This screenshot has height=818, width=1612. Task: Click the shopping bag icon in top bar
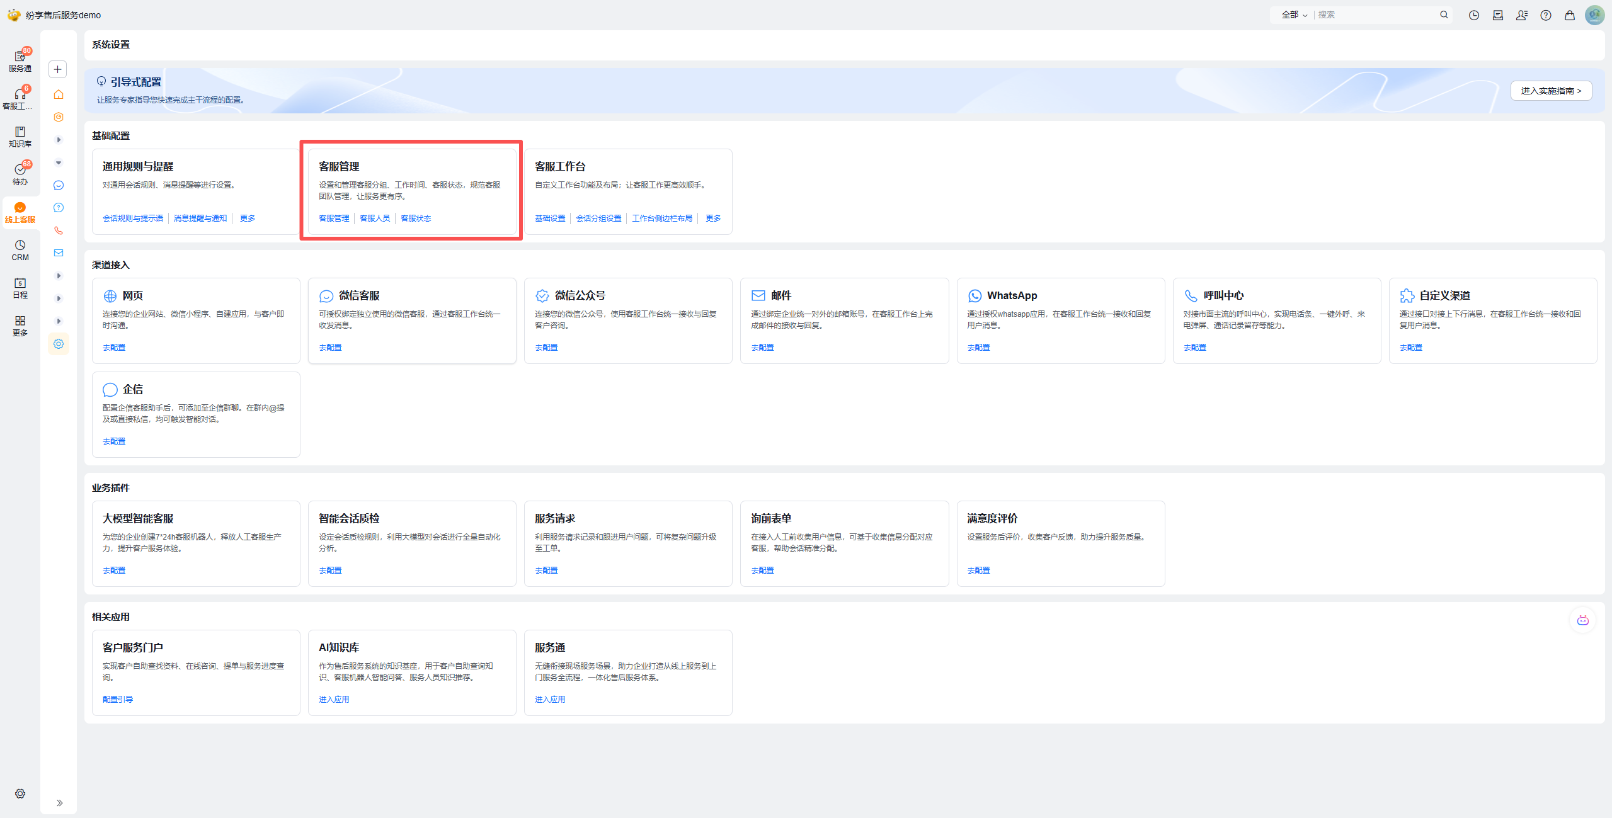[x=1569, y=15]
